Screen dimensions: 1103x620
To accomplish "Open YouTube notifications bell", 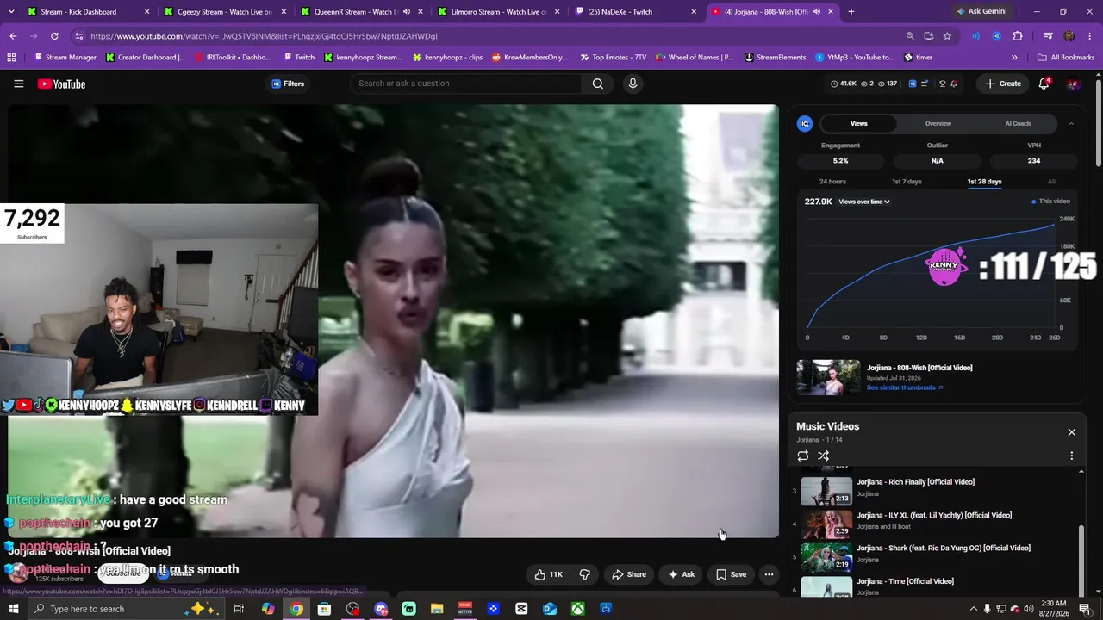I will [1044, 84].
